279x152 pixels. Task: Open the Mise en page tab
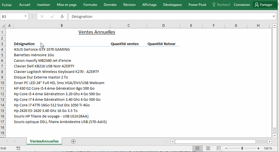pos(67,5)
